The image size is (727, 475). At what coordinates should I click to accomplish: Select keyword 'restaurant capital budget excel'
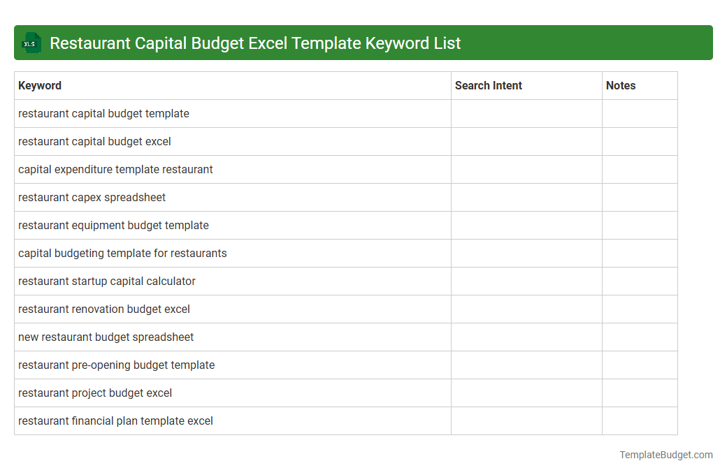pos(94,141)
